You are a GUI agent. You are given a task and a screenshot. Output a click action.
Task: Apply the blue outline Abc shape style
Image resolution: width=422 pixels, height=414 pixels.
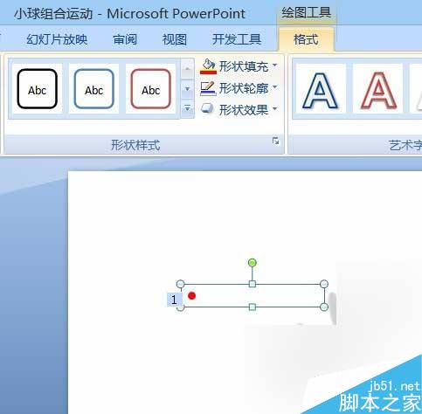tap(93, 89)
